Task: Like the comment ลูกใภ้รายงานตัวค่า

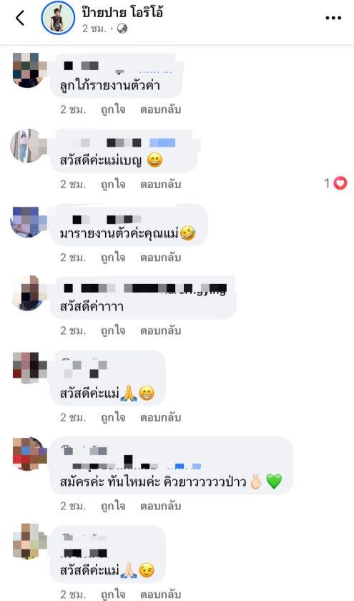Action: point(113,109)
